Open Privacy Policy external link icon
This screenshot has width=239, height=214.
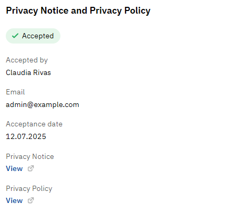pos(30,200)
